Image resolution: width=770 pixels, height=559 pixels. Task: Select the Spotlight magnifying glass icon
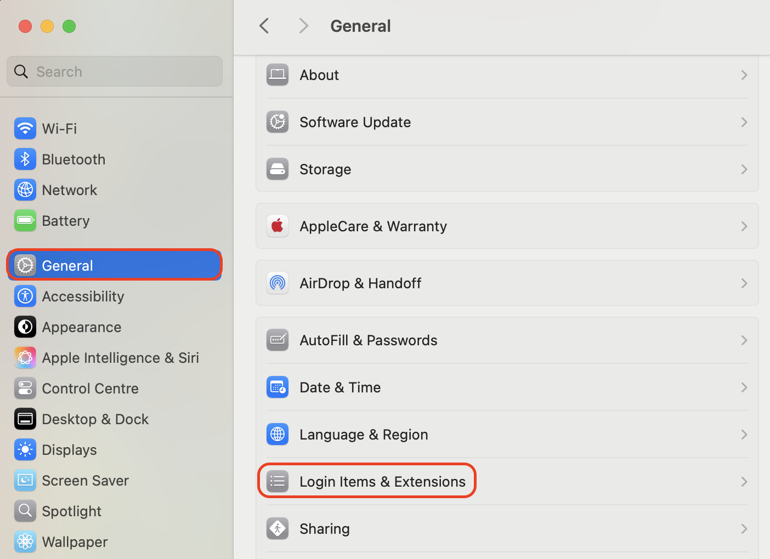point(25,511)
